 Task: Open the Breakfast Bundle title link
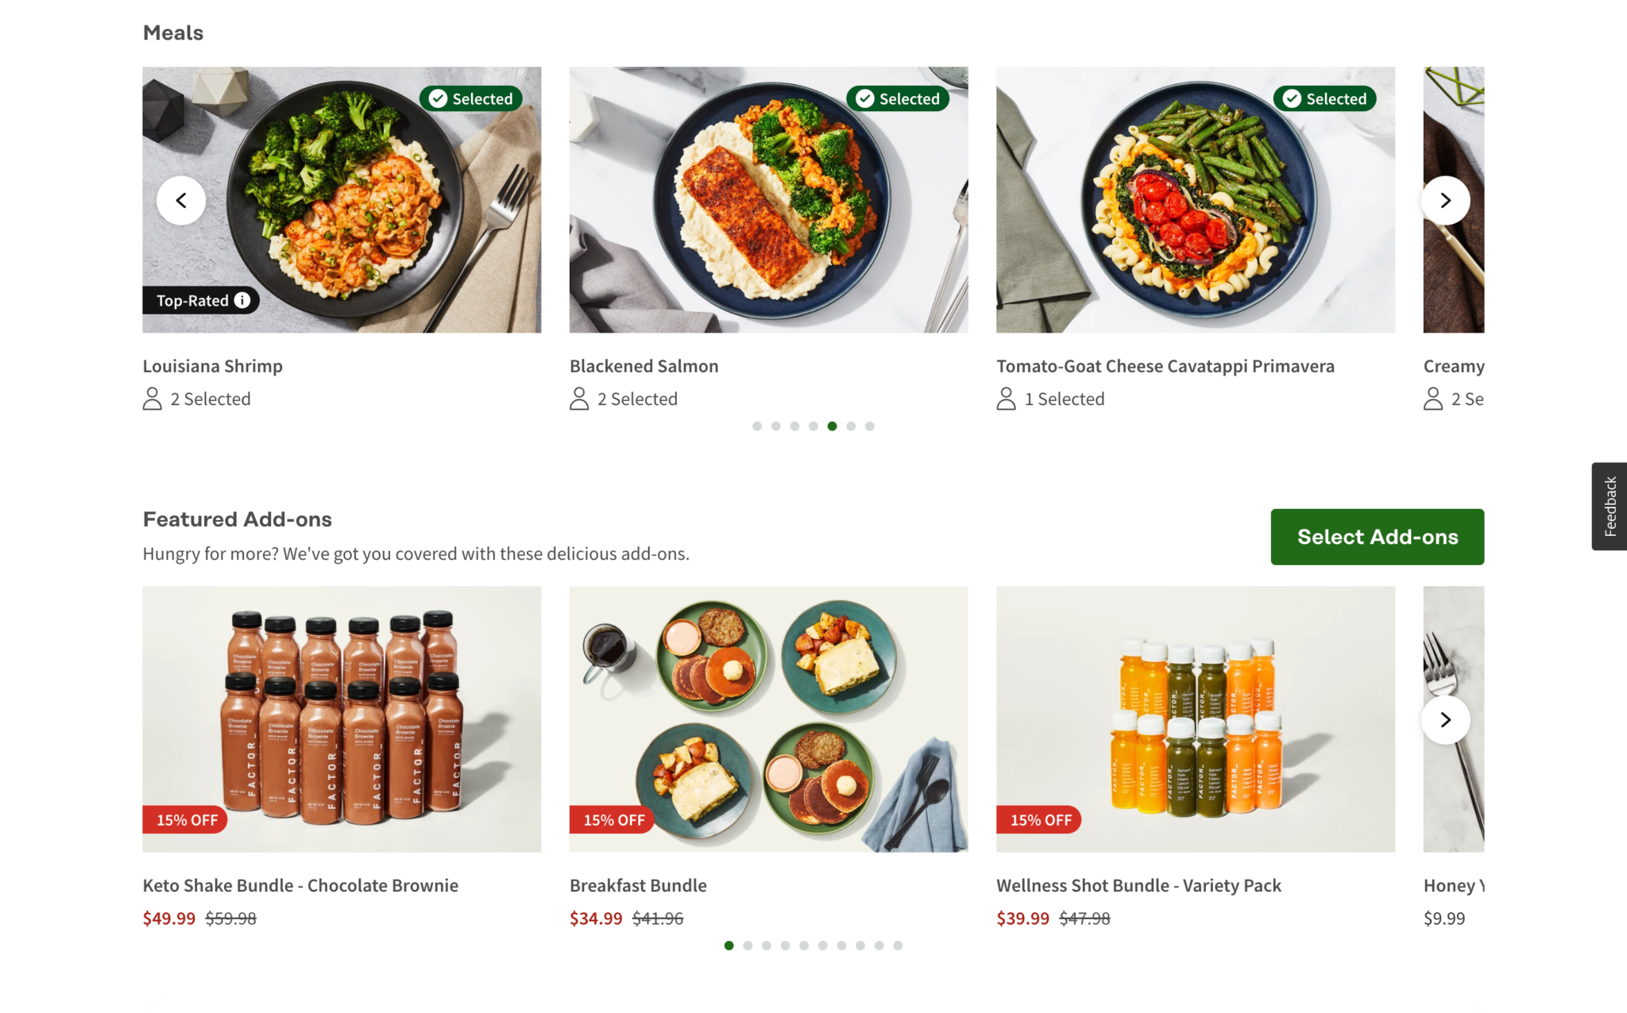[x=638, y=885]
